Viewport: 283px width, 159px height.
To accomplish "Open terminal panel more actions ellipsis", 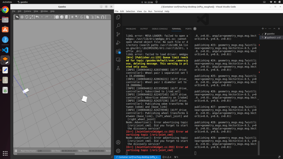I will pyautogui.click(x=270, y=29).
